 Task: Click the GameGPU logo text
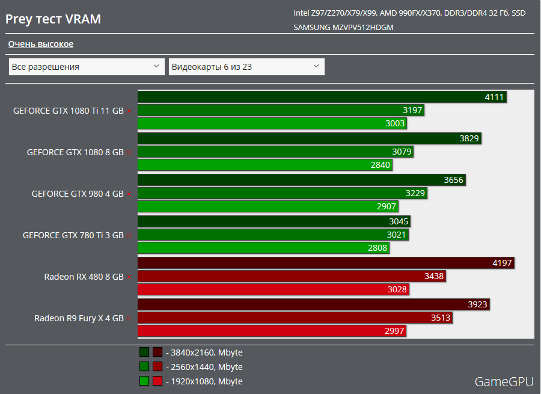coord(504,381)
